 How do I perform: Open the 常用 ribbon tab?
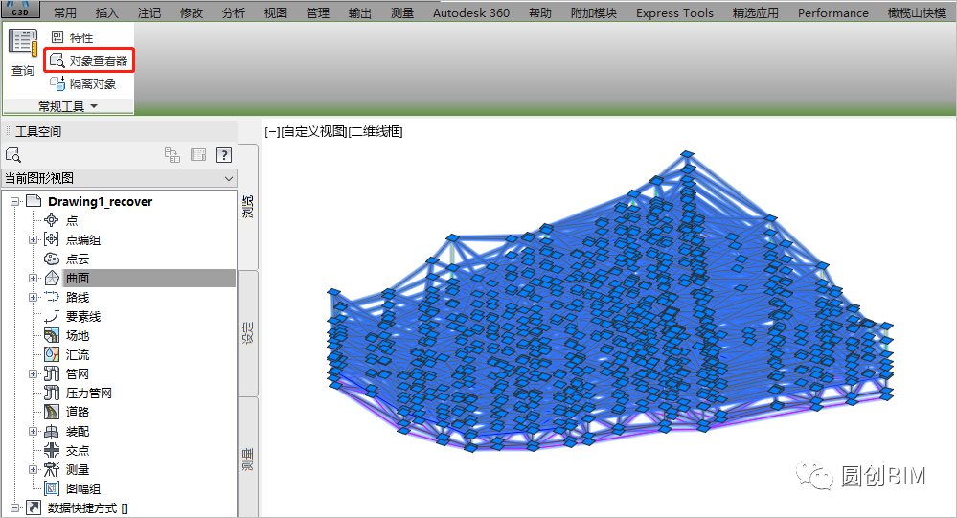point(65,12)
